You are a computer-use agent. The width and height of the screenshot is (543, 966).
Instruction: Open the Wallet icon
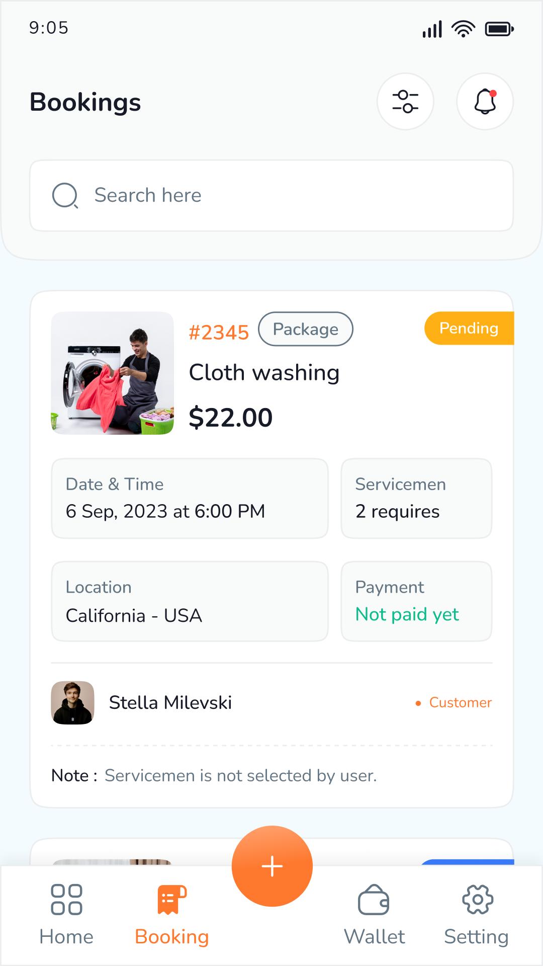coord(374,900)
